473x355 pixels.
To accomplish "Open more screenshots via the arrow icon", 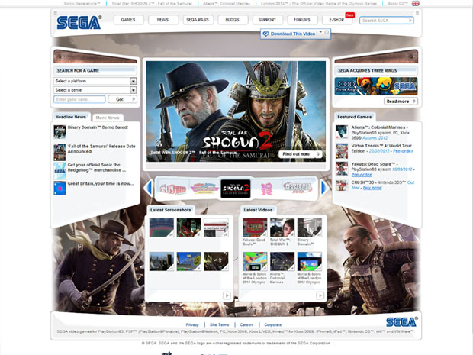I will (227, 295).
